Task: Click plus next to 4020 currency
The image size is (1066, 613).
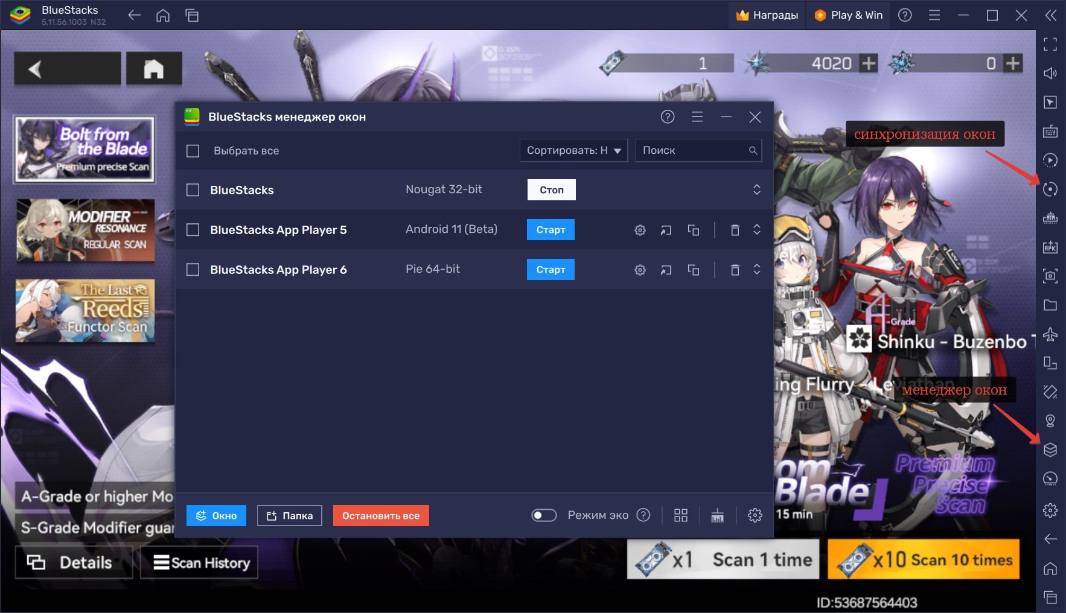Action: click(x=868, y=63)
